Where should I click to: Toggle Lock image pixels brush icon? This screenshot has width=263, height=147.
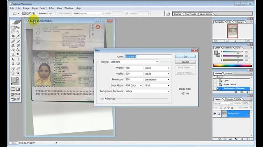click(225, 108)
